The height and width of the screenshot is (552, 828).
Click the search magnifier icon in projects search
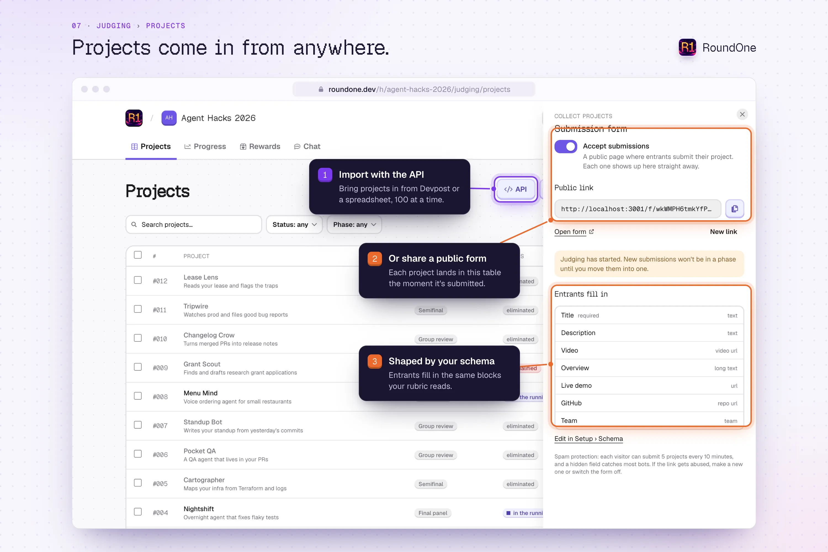tap(134, 225)
